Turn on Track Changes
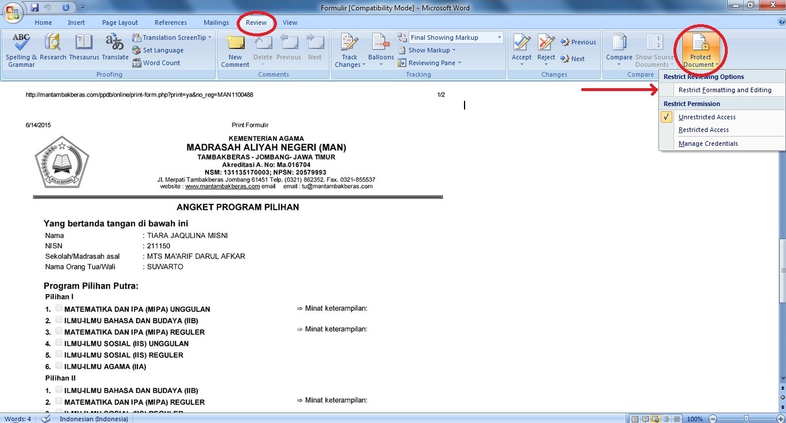 (350, 51)
